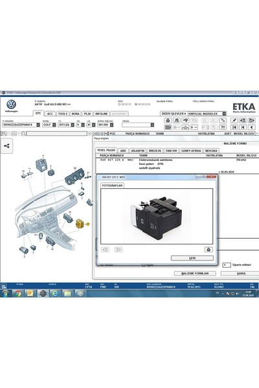Open Chrome from the taskbar
The height and width of the screenshot is (388, 259).
[17, 294]
